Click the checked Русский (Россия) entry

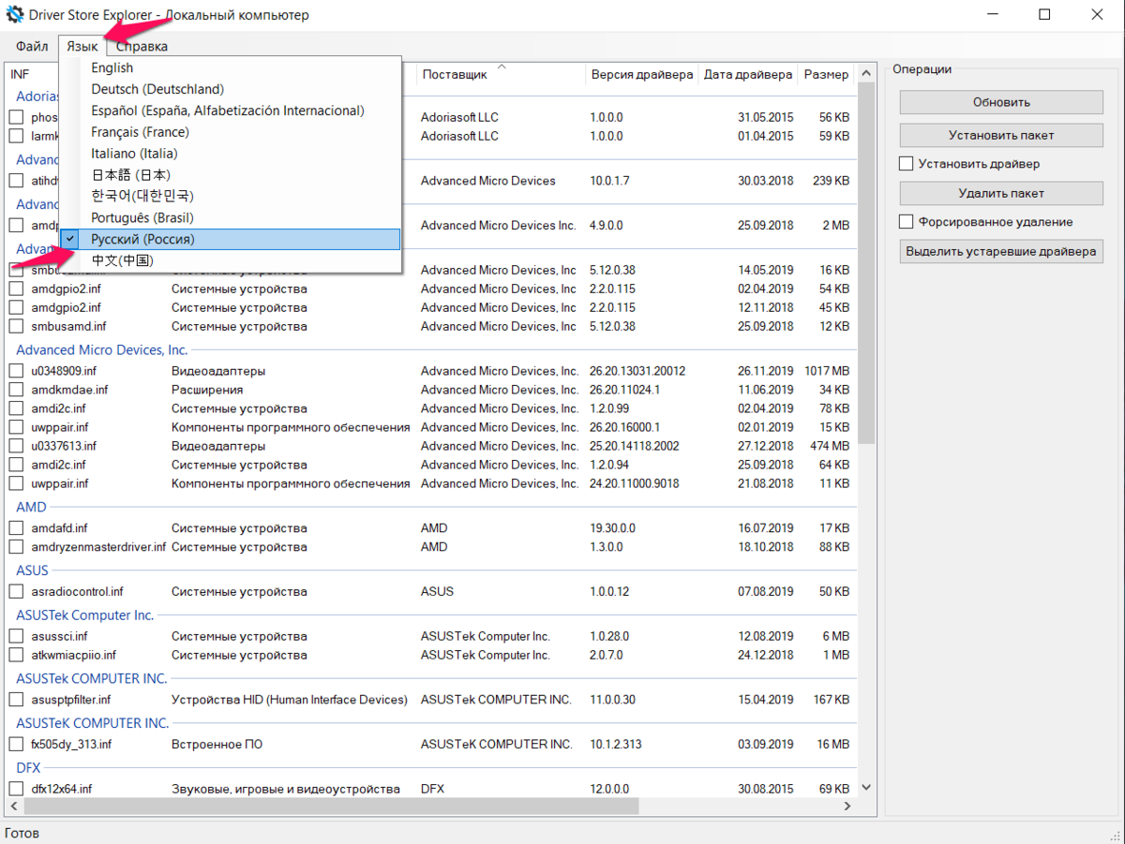pyautogui.click(x=230, y=239)
